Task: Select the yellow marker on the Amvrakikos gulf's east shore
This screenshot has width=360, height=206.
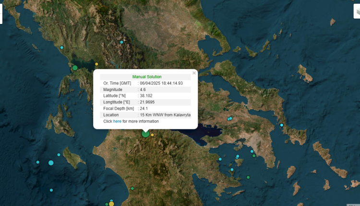Action: point(96,64)
